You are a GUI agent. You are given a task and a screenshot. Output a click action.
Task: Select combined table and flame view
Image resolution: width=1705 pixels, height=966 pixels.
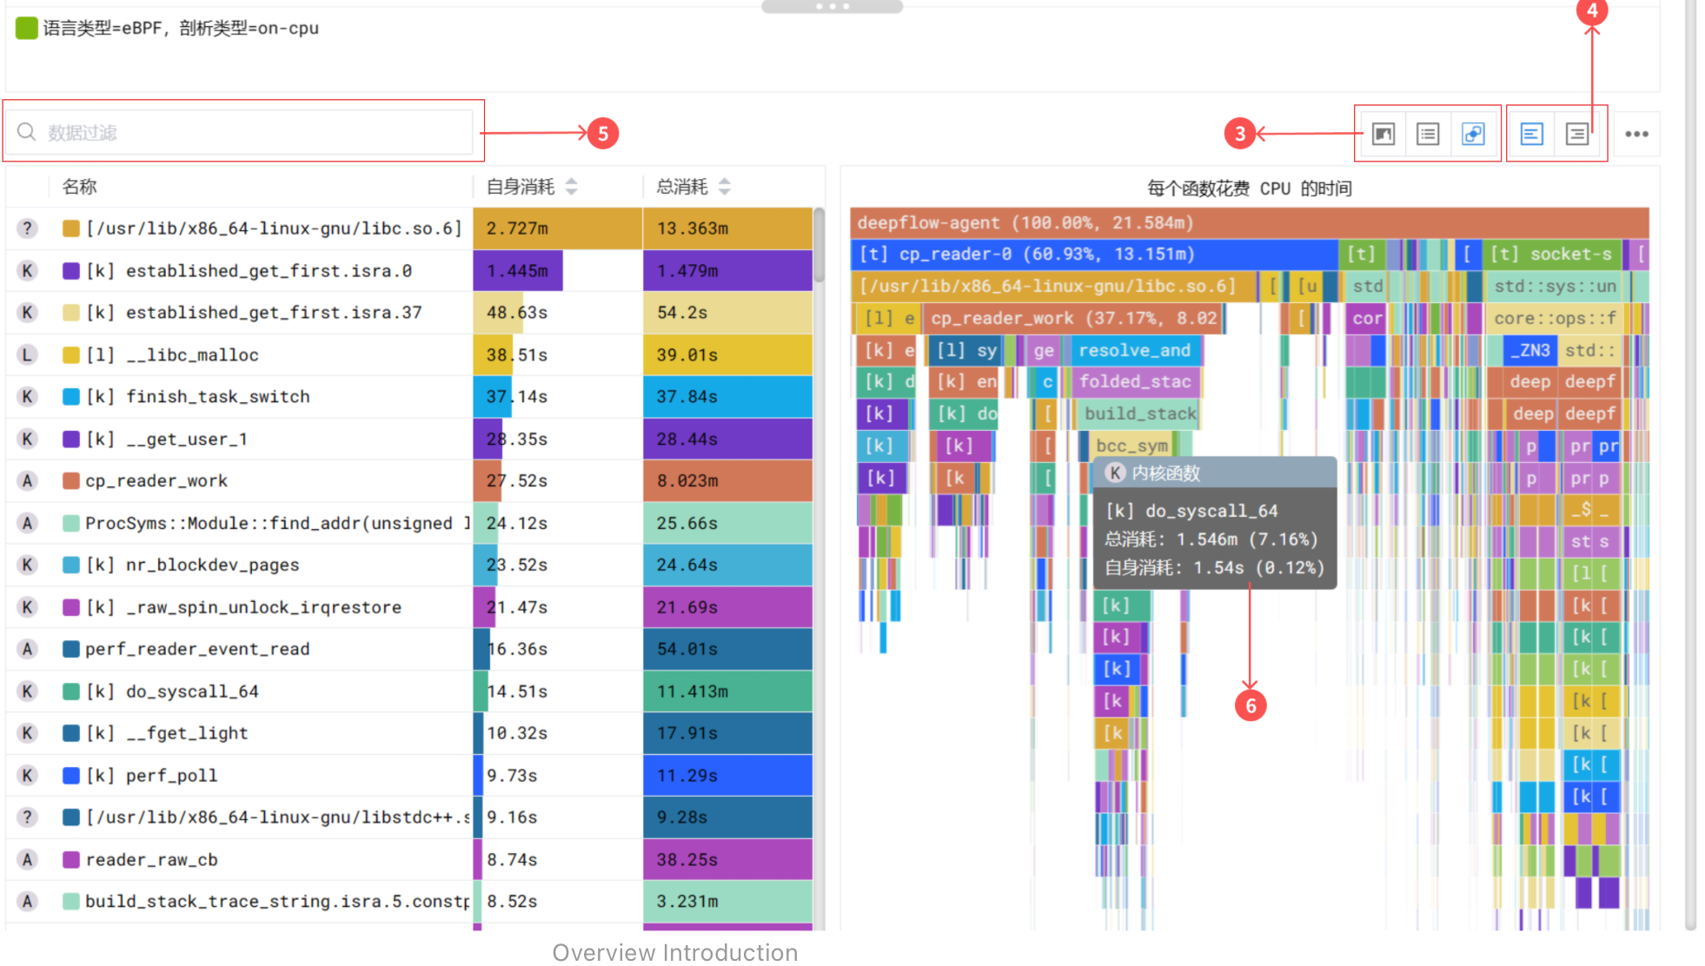click(x=1473, y=134)
